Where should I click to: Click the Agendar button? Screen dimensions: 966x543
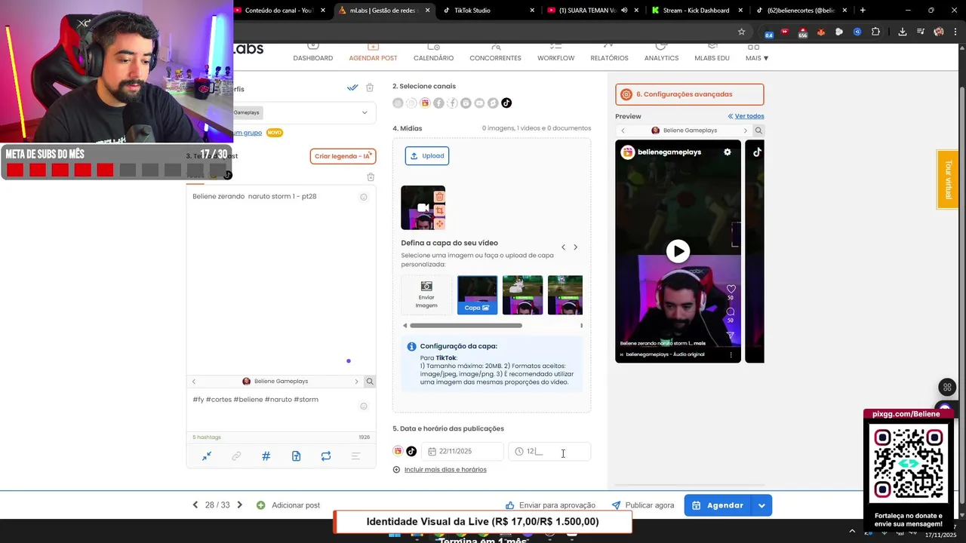coord(718,505)
